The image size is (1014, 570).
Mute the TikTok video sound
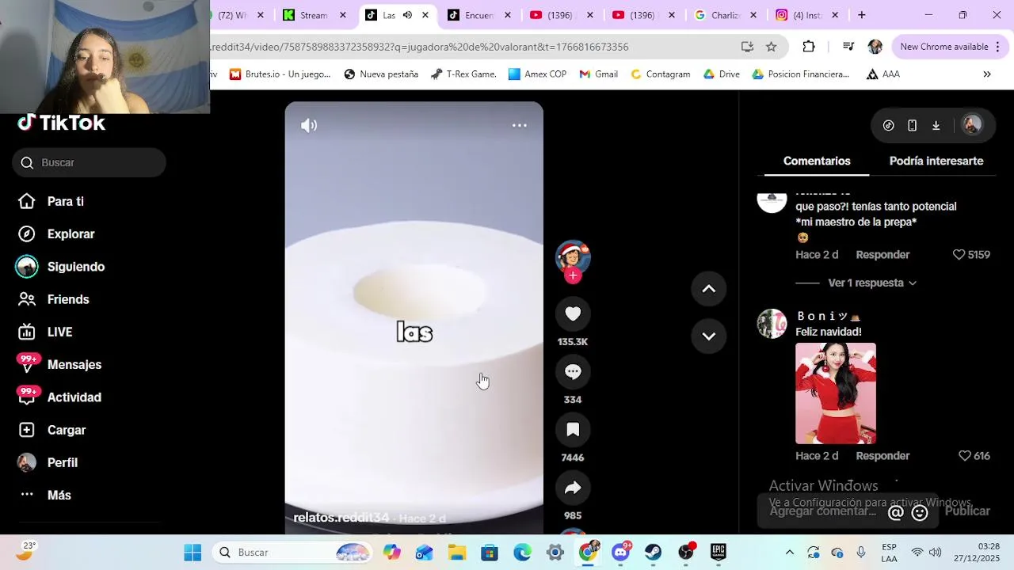[x=309, y=125]
